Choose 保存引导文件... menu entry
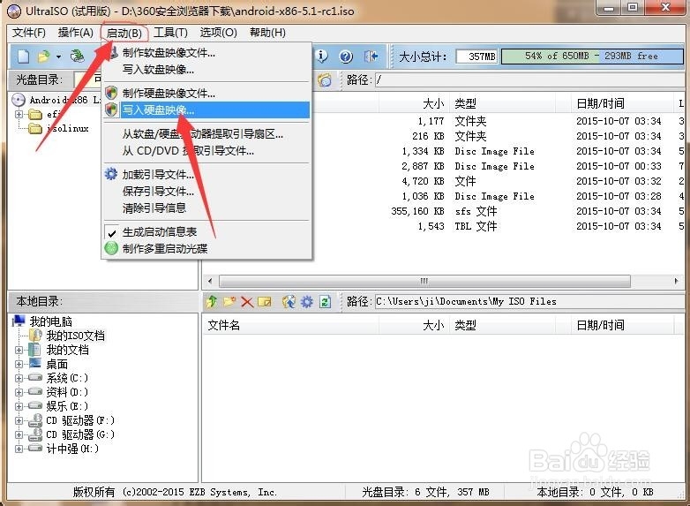 pyautogui.click(x=206, y=191)
